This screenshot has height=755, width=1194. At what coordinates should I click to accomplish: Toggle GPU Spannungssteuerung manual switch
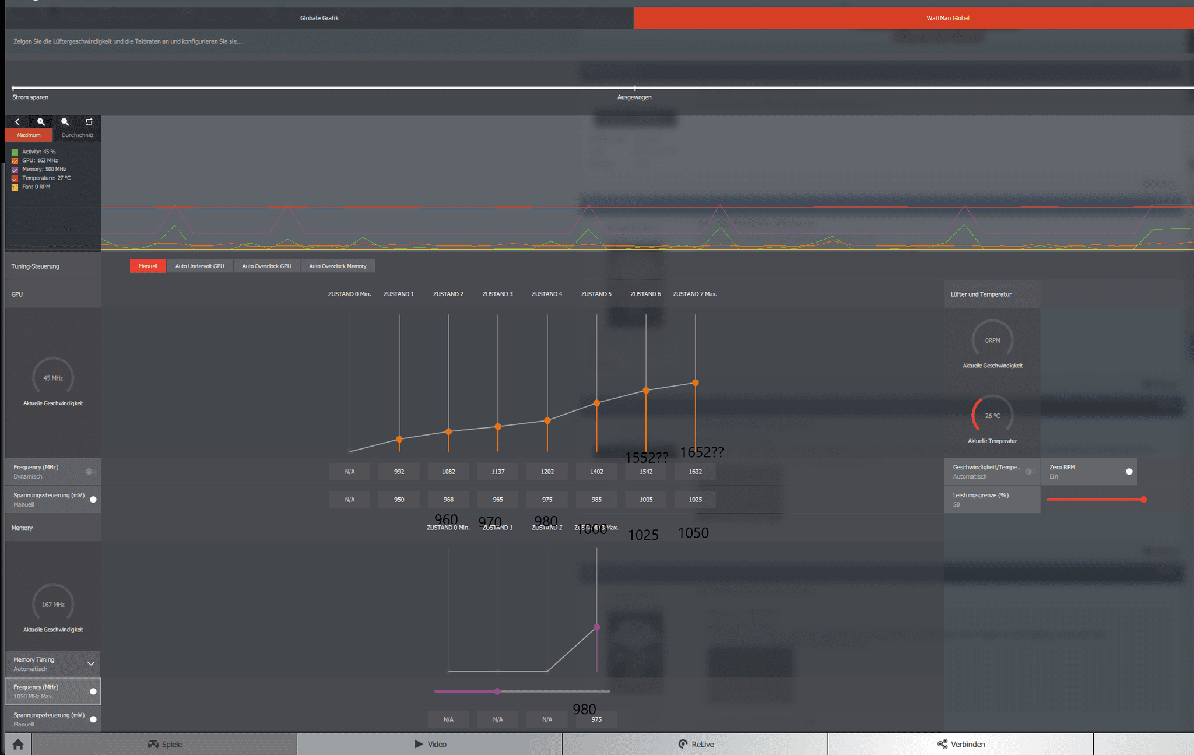93,500
